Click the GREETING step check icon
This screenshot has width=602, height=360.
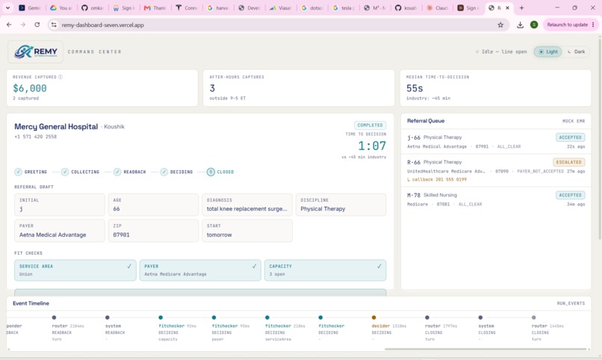click(x=18, y=172)
